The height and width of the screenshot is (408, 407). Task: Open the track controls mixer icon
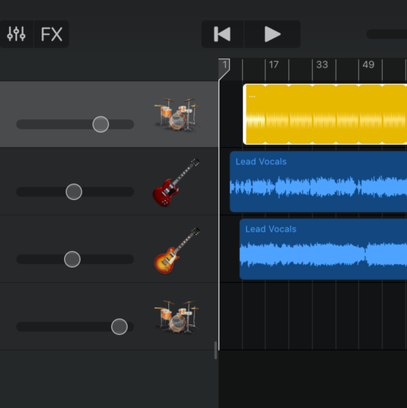point(16,34)
